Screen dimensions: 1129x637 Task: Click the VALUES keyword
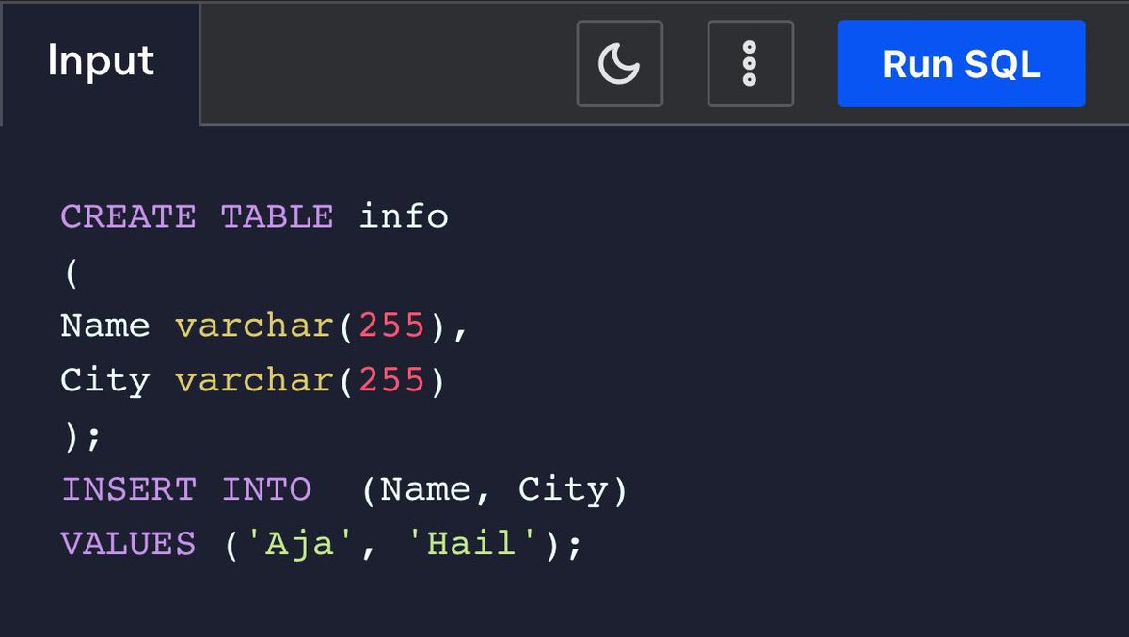point(129,544)
